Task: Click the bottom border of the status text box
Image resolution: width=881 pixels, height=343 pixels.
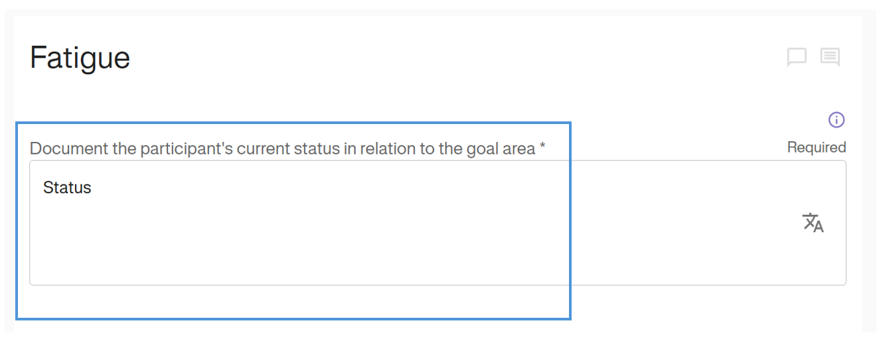Action: pos(438,285)
